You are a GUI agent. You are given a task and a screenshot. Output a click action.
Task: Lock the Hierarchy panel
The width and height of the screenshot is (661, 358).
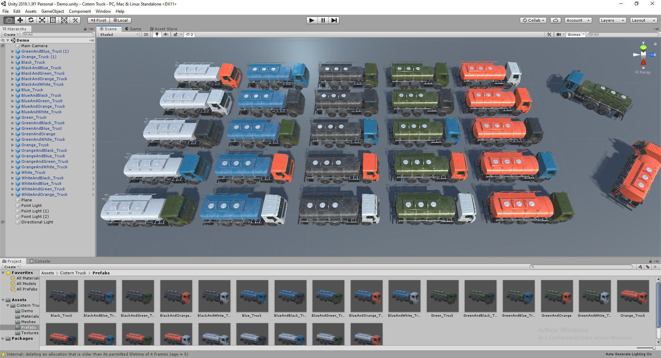85,29
